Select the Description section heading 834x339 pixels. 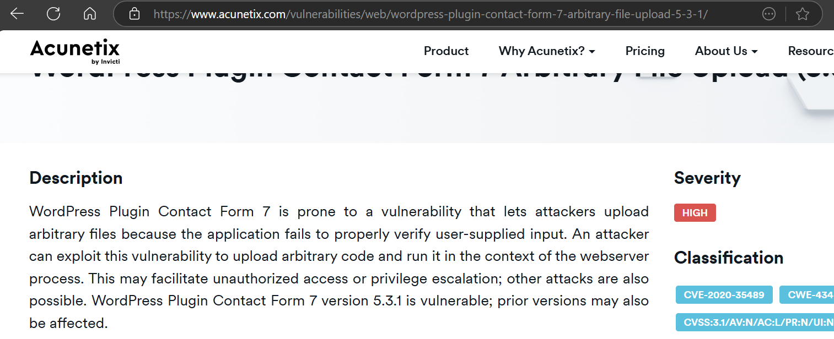(76, 178)
